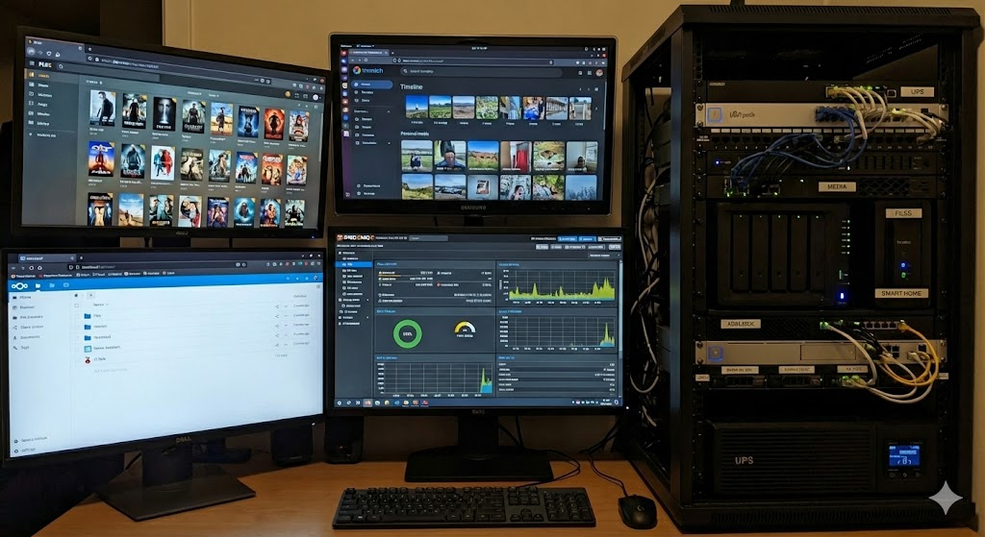985x537 pixels.
Task: Open a new tab in Immich browser
Action: coord(392,53)
